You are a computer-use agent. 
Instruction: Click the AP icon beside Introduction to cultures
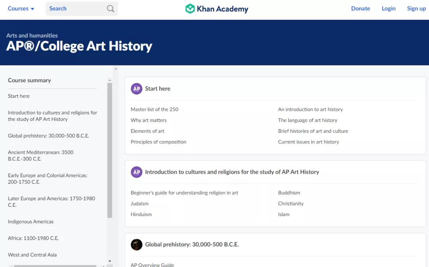137,172
